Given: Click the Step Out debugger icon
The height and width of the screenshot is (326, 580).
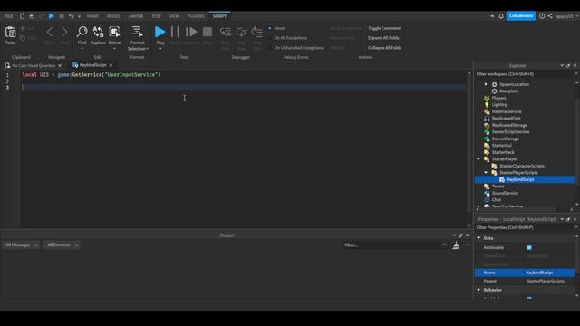Looking at the screenshot, I should click(257, 32).
